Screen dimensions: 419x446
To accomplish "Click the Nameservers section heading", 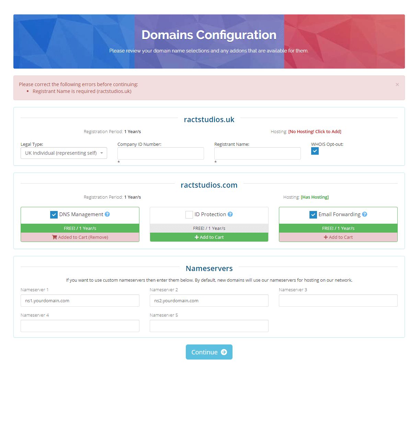I will 209,268.
